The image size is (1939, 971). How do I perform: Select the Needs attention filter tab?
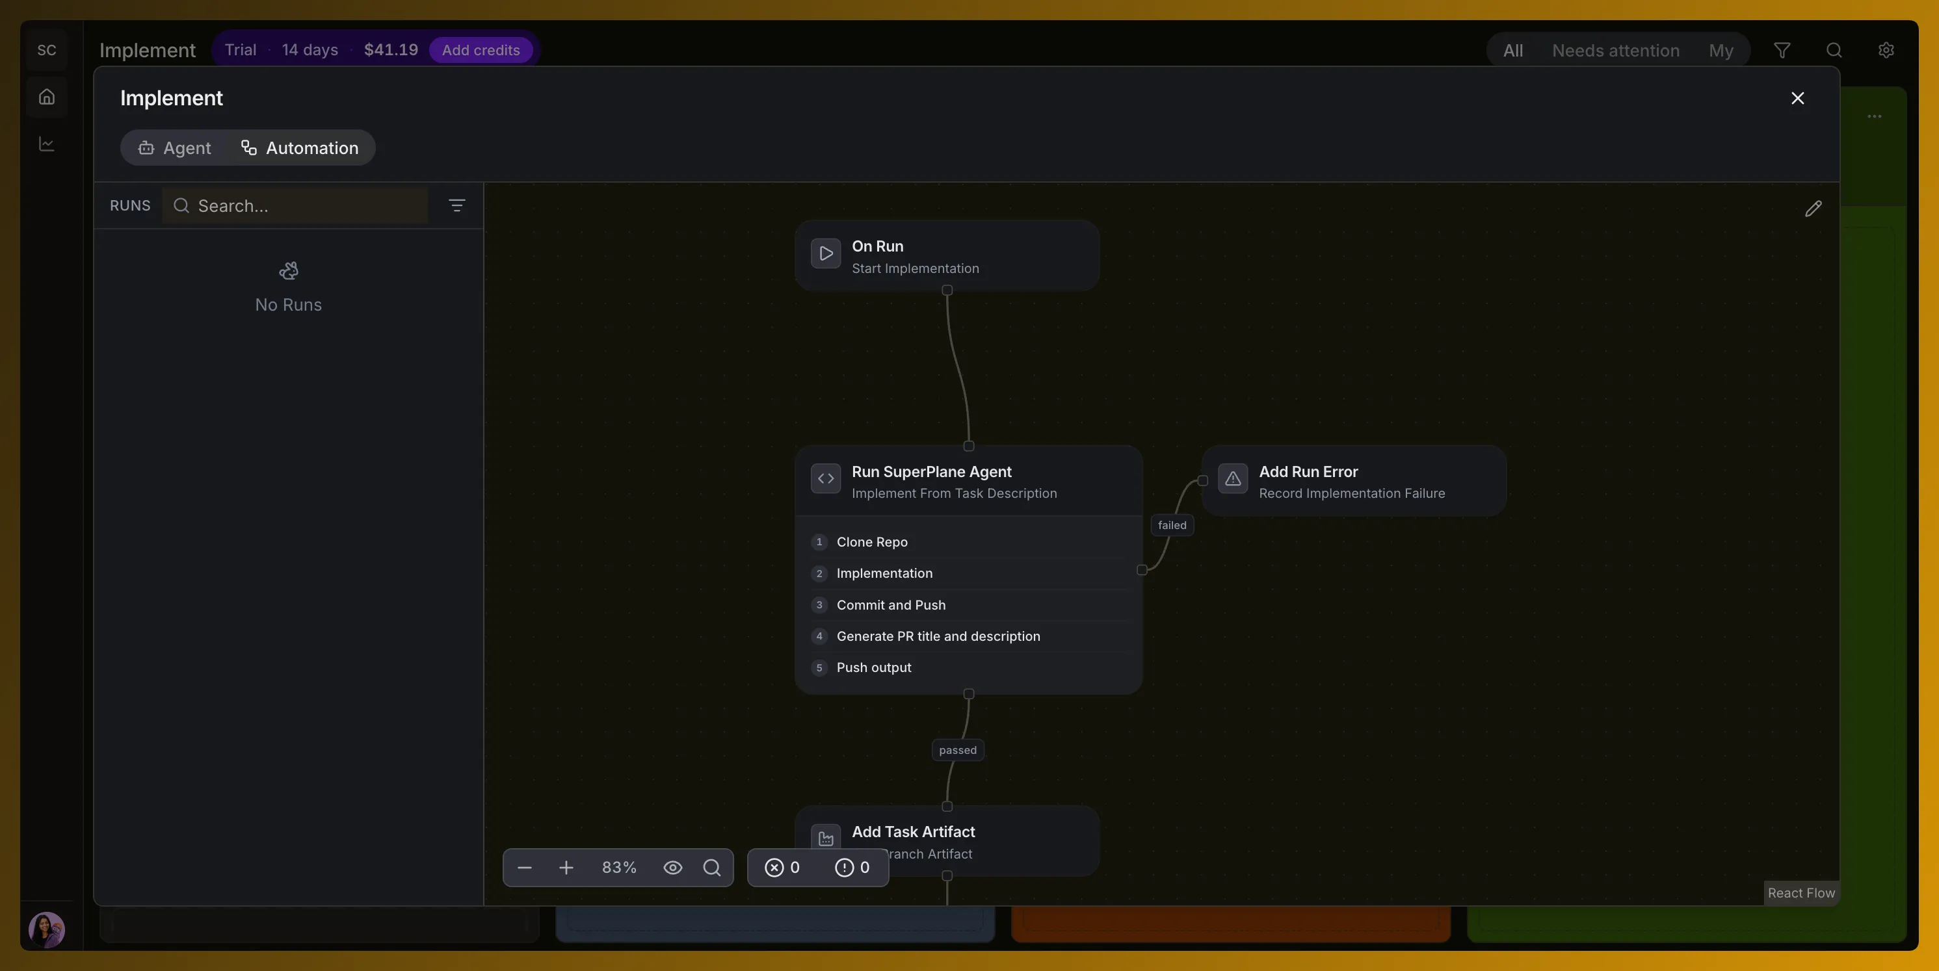point(1615,51)
